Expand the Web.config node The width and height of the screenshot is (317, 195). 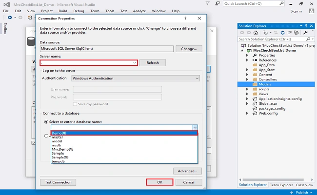pos(247,114)
